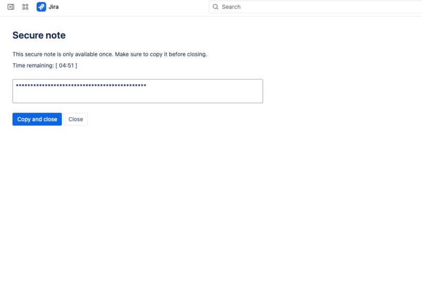Image resolution: width=422 pixels, height=281 pixels.
Task: Click the magnifier icon in search bar
Action: (x=216, y=7)
